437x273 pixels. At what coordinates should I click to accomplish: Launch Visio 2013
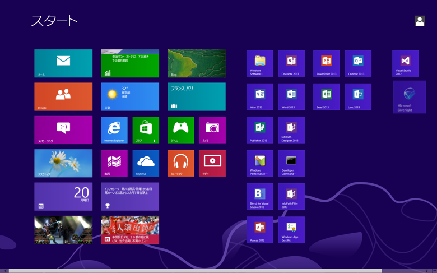coord(260,96)
